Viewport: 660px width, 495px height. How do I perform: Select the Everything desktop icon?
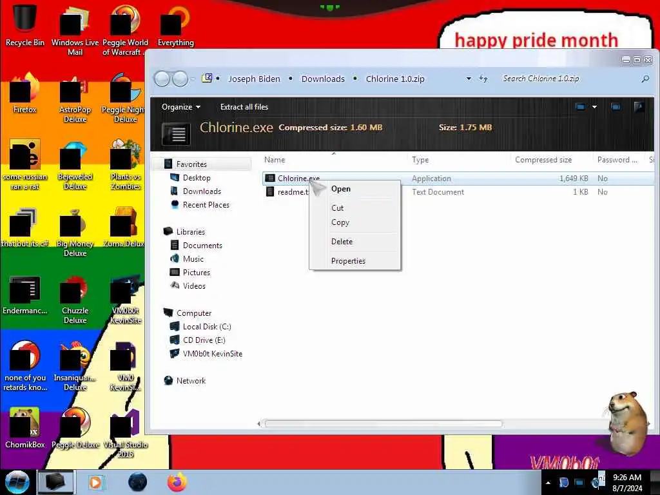point(175,25)
